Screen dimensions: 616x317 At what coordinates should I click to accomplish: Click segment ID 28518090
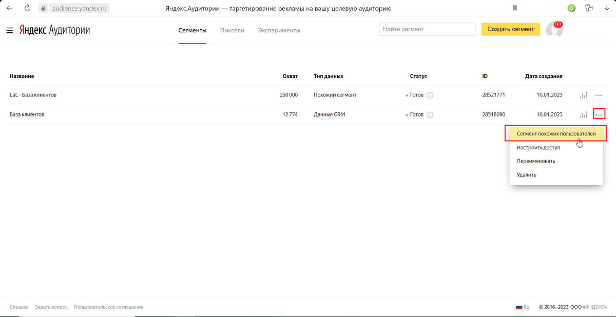pos(494,114)
